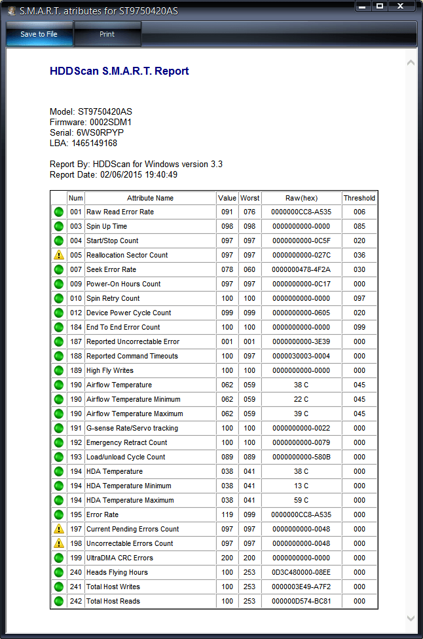
Task: Click the green status icon for Device Power Cycle Count
Action: [59, 313]
